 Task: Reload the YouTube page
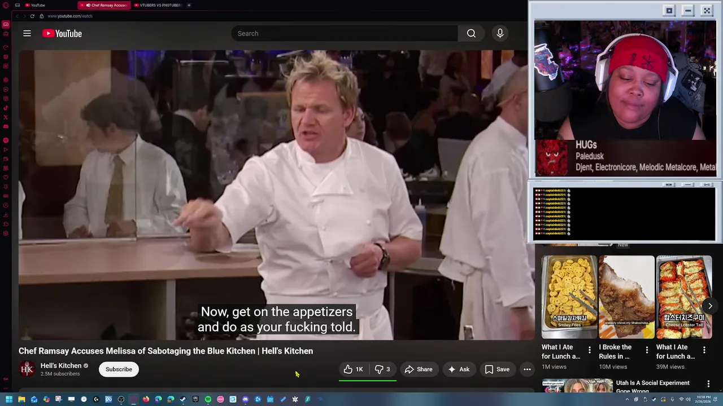pos(32,16)
